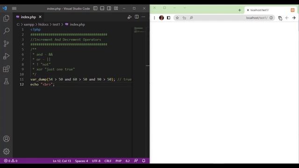Click the feedback icon in status bar
The width and height of the screenshot is (299, 168).
pyautogui.click(x=136, y=161)
